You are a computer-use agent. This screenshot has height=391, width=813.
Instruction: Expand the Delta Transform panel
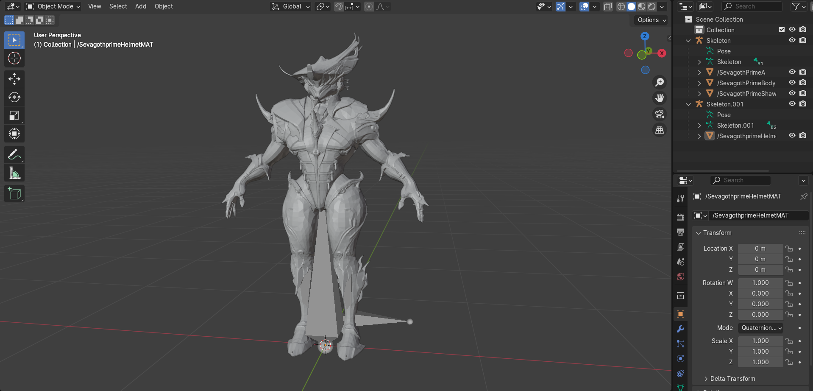706,379
